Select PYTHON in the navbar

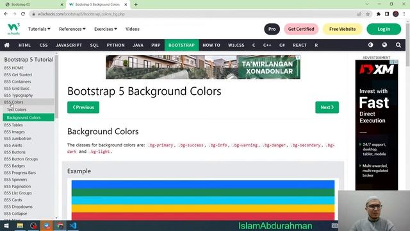(x=115, y=45)
